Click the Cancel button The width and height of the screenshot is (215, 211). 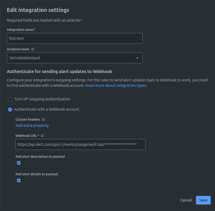point(186,200)
